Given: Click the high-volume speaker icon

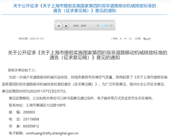Looking at the screenshot, I should pyautogui.click(x=111, y=26).
